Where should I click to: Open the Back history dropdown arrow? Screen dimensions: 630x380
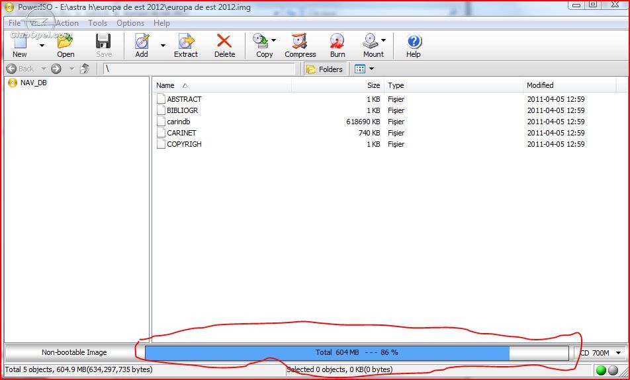coord(44,69)
